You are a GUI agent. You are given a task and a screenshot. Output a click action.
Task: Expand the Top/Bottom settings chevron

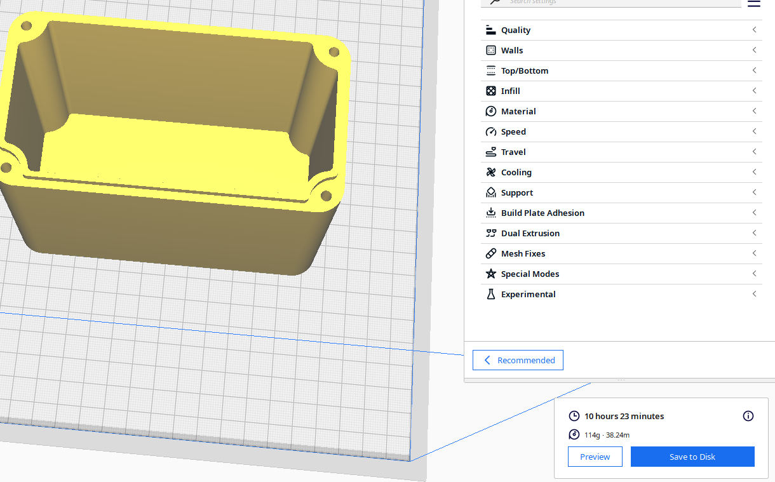[754, 70]
